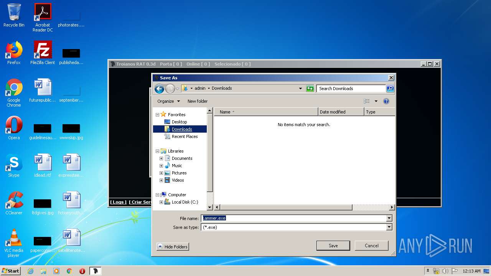Select Desktop in Favorites
The height and width of the screenshot is (276, 491).
point(179,122)
